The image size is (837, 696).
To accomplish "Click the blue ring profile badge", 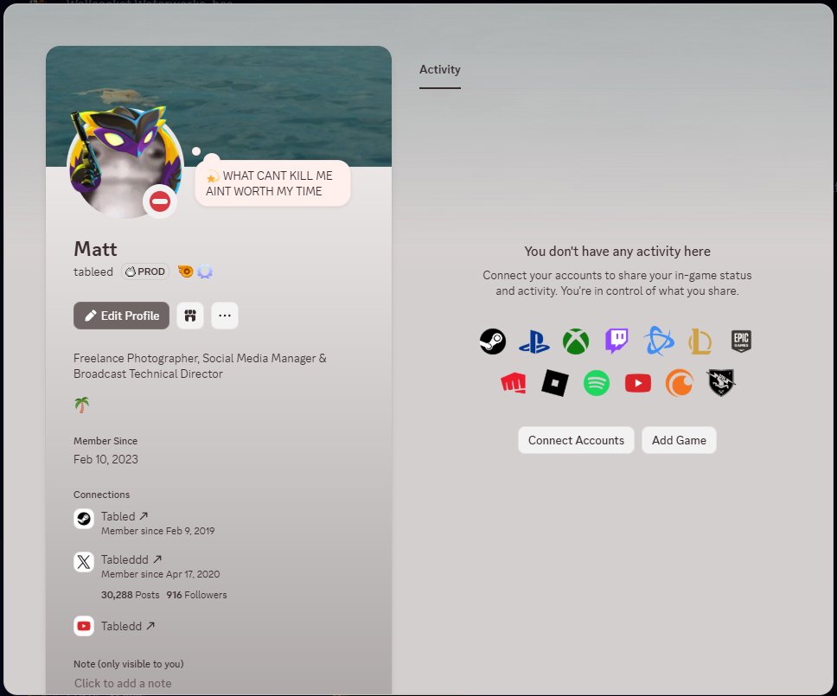I will (x=204, y=271).
